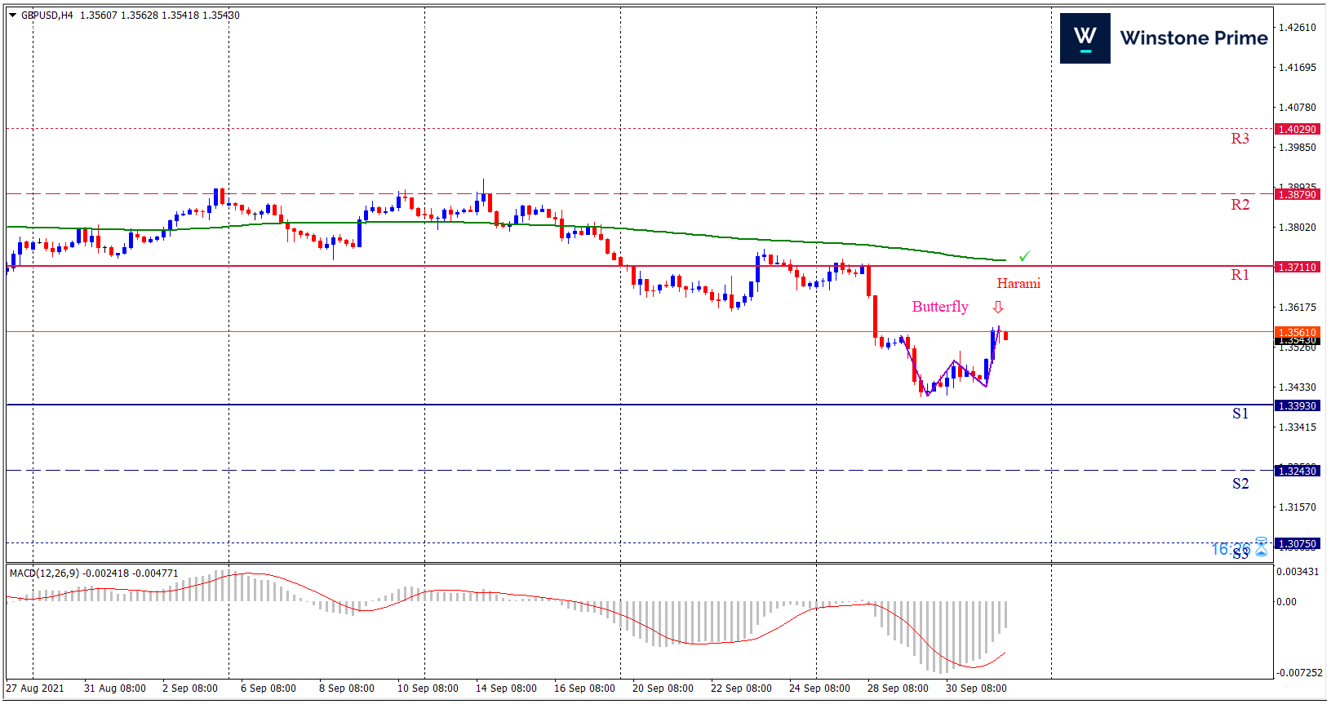Click the 28 Sep 08:00 date marker
The width and height of the screenshot is (1331, 704).
coord(897,689)
